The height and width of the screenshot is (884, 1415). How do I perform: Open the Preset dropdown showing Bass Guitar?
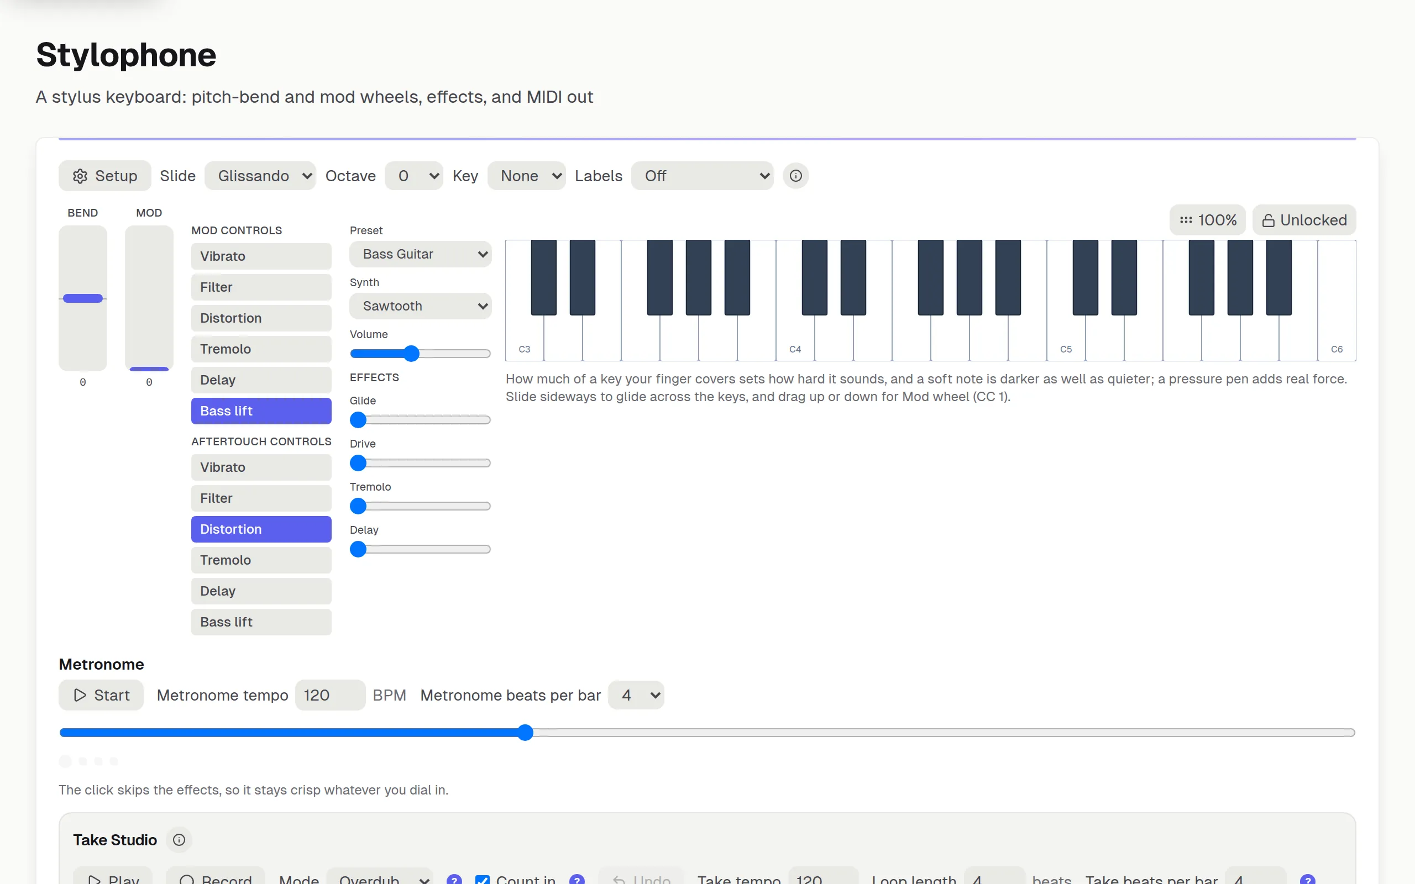click(x=421, y=254)
